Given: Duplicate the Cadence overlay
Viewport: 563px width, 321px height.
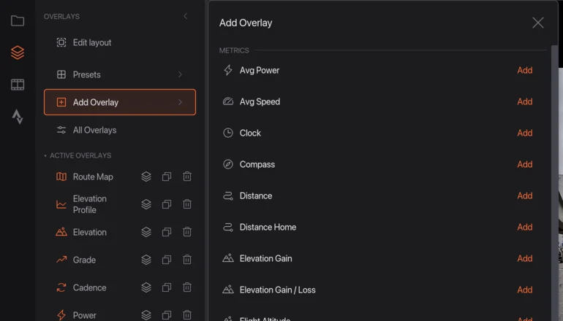Looking at the screenshot, I should pyautogui.click(x=167, y=287).
